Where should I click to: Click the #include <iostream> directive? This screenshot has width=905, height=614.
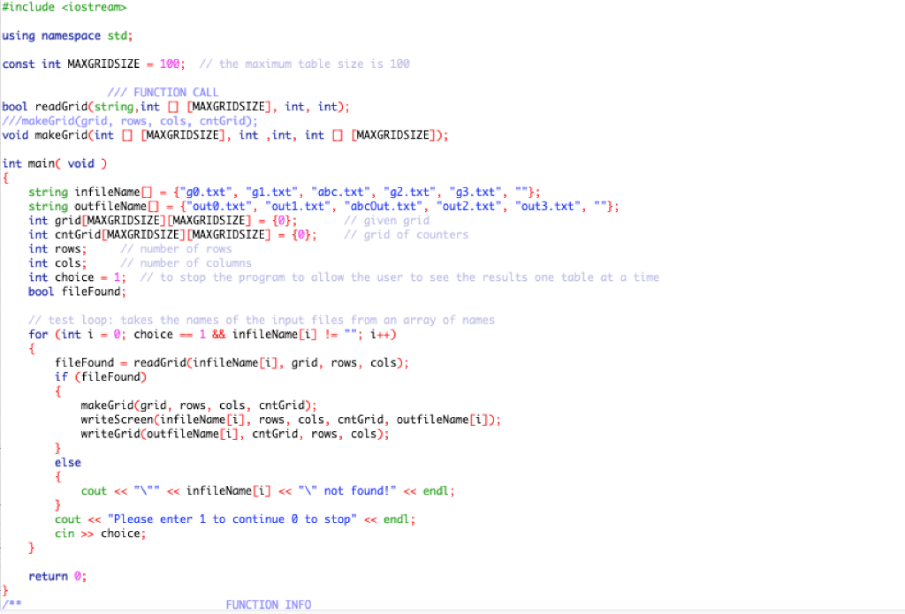pyautogui.click(x=66, y=8)
